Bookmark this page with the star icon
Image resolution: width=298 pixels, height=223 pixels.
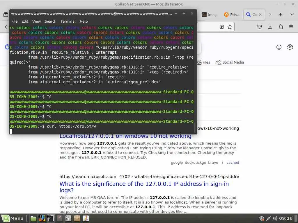pos(230,27)
